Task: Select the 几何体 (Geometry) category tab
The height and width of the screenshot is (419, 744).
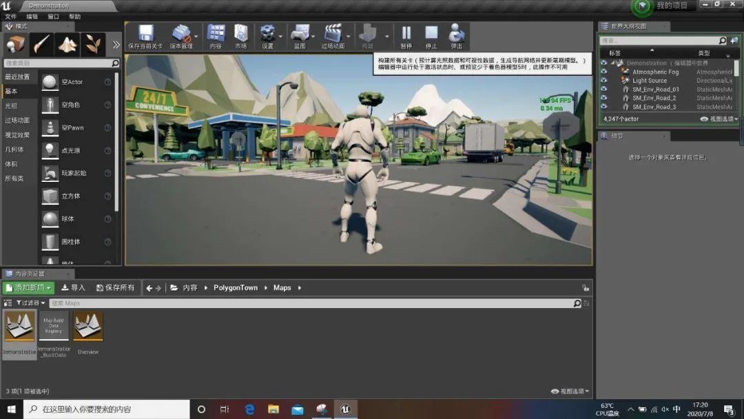Action: [14, 150]
